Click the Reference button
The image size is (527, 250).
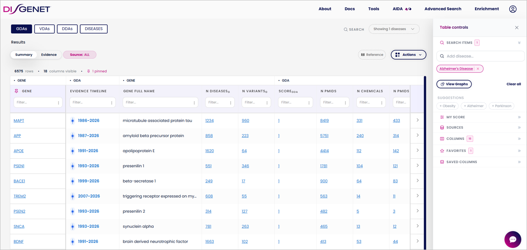click(372, 55)
